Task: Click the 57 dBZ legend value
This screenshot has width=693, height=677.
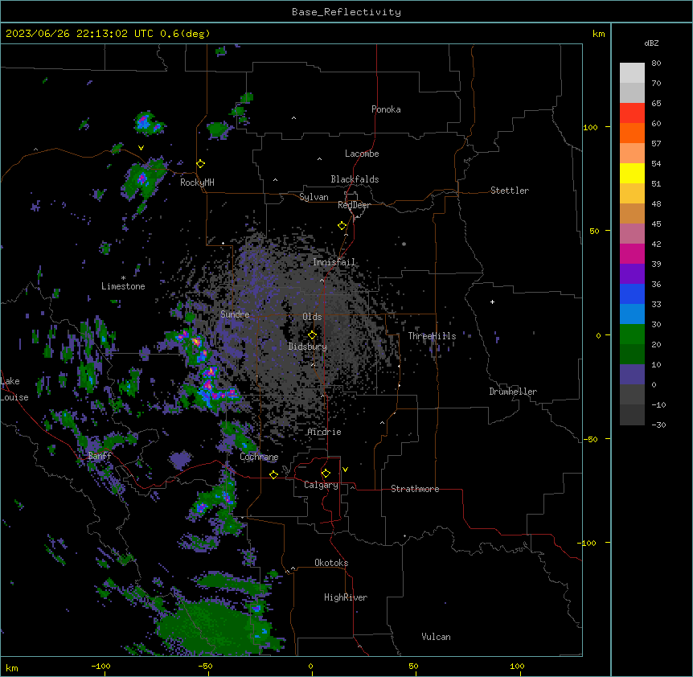Action: pos(656,144)
